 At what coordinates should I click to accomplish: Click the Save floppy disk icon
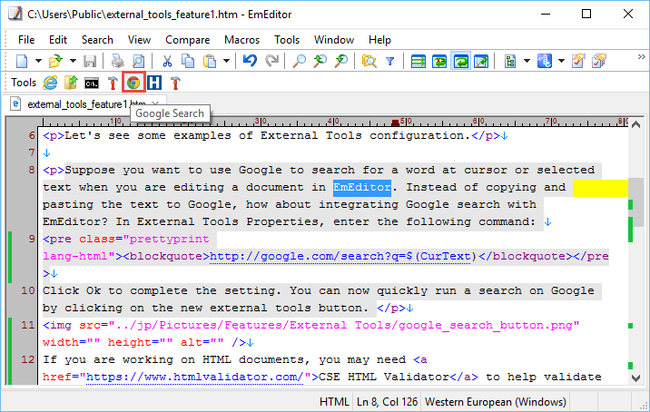[90, 62]
